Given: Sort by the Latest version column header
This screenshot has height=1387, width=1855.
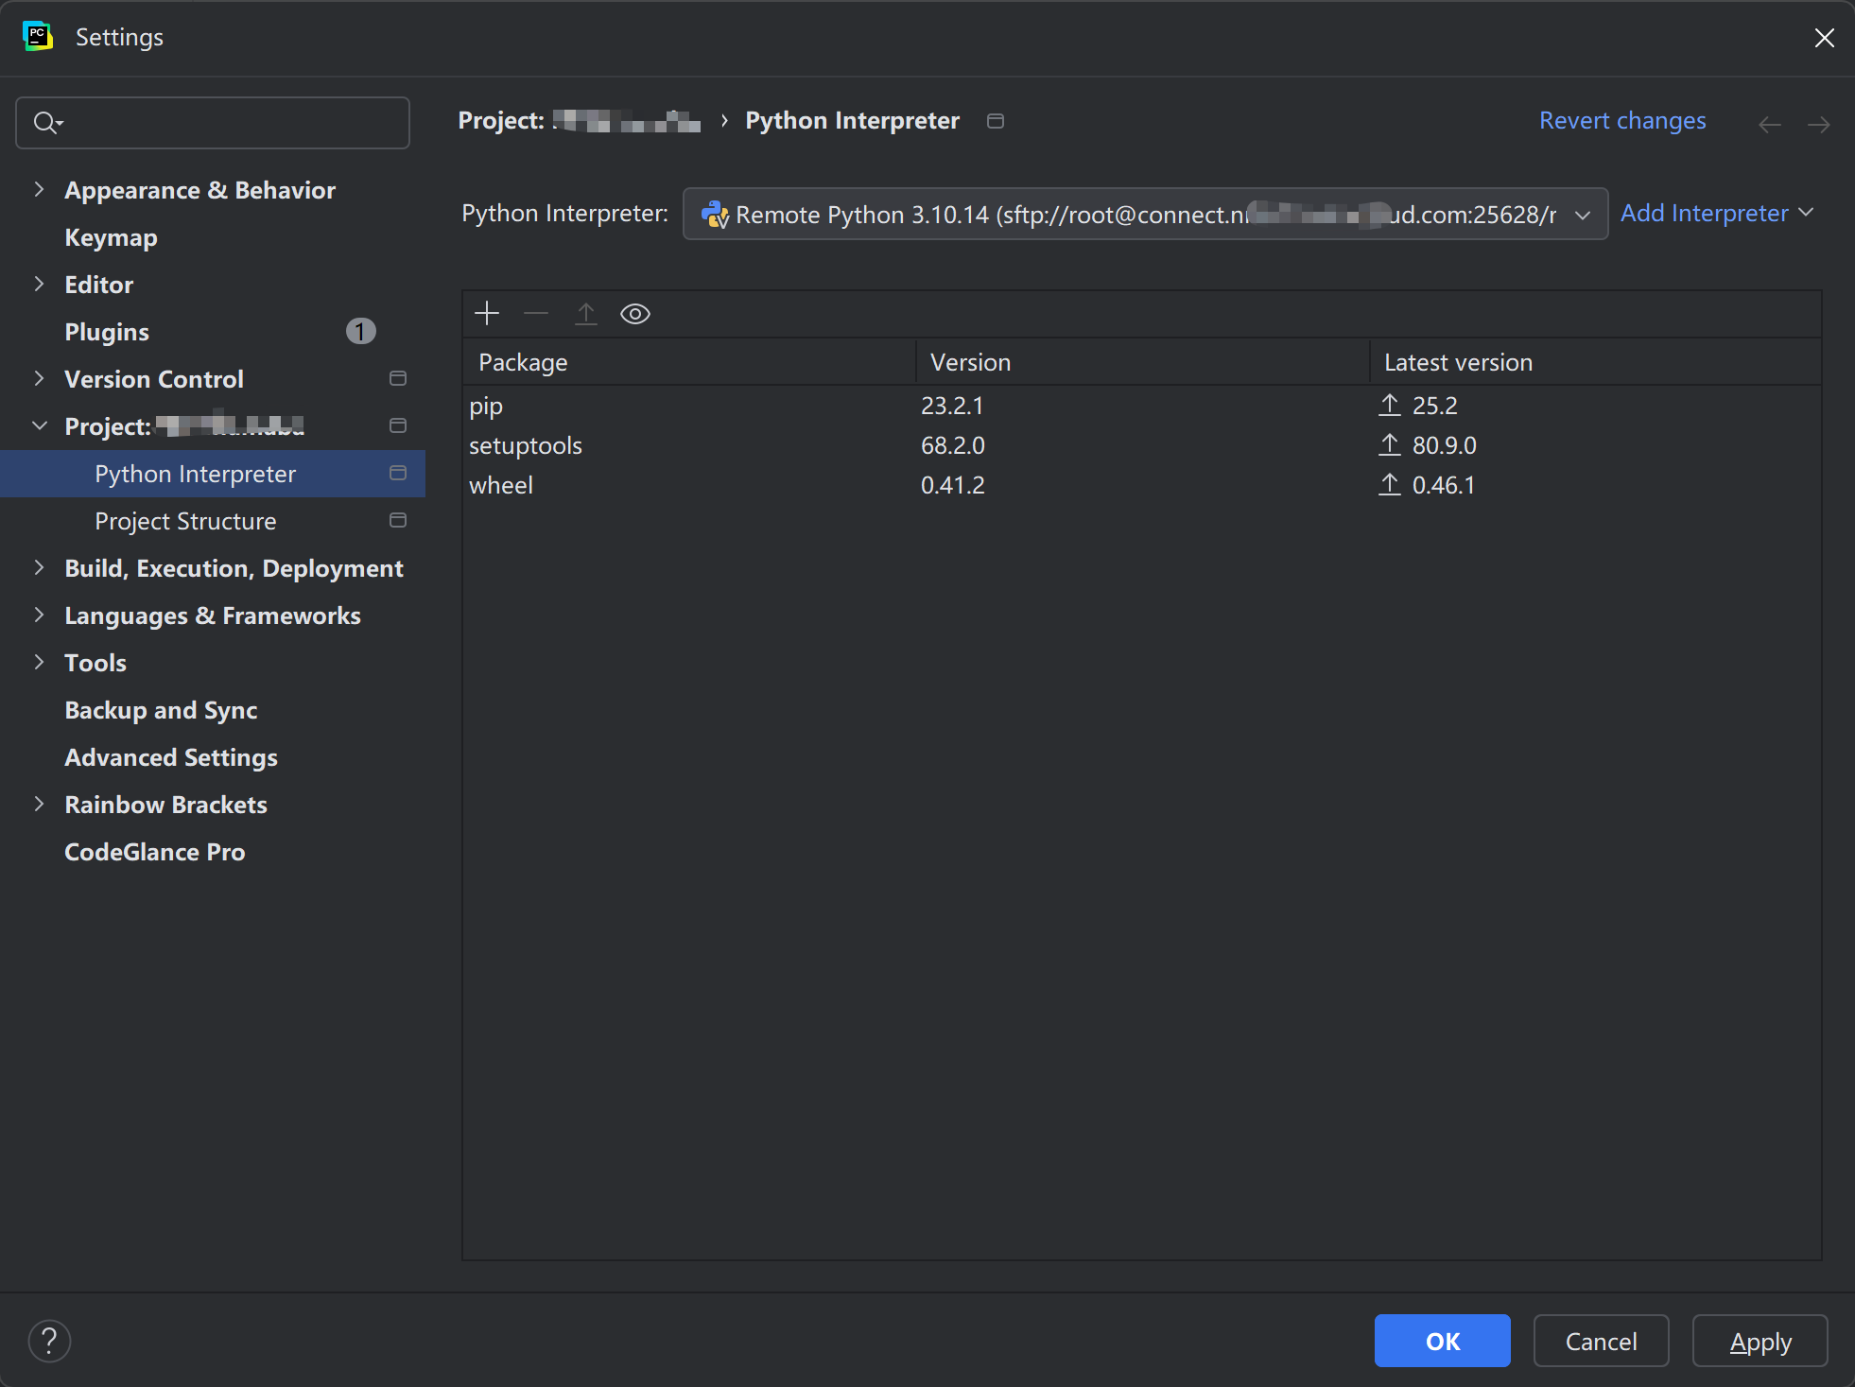Looking at the screenshot, I should 1596,362.
